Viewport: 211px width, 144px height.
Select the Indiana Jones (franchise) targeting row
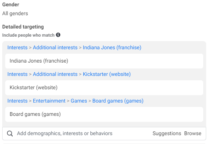(104, 61)
